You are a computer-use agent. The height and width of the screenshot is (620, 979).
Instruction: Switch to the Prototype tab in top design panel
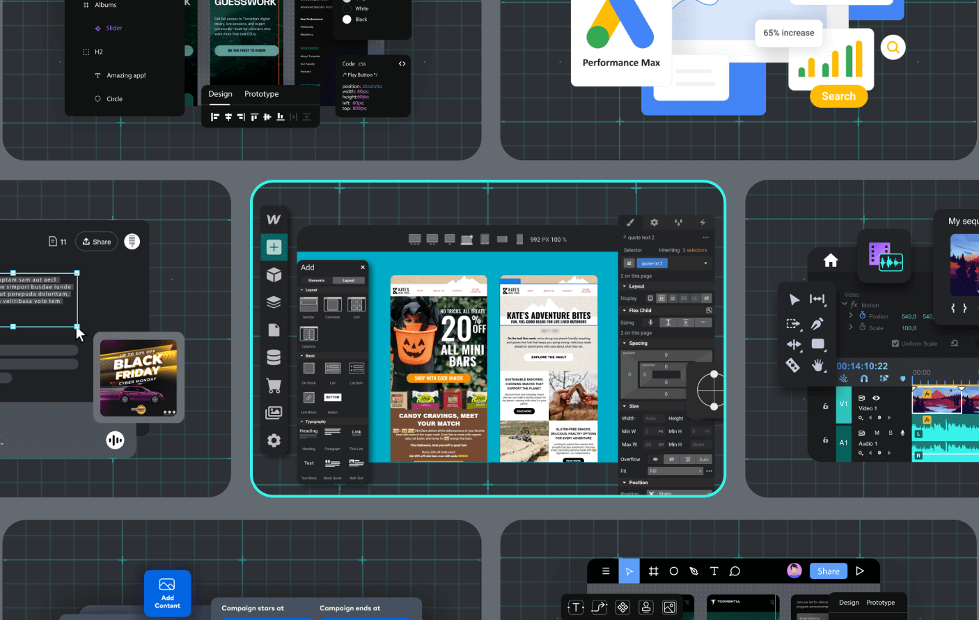pos(261,94)
